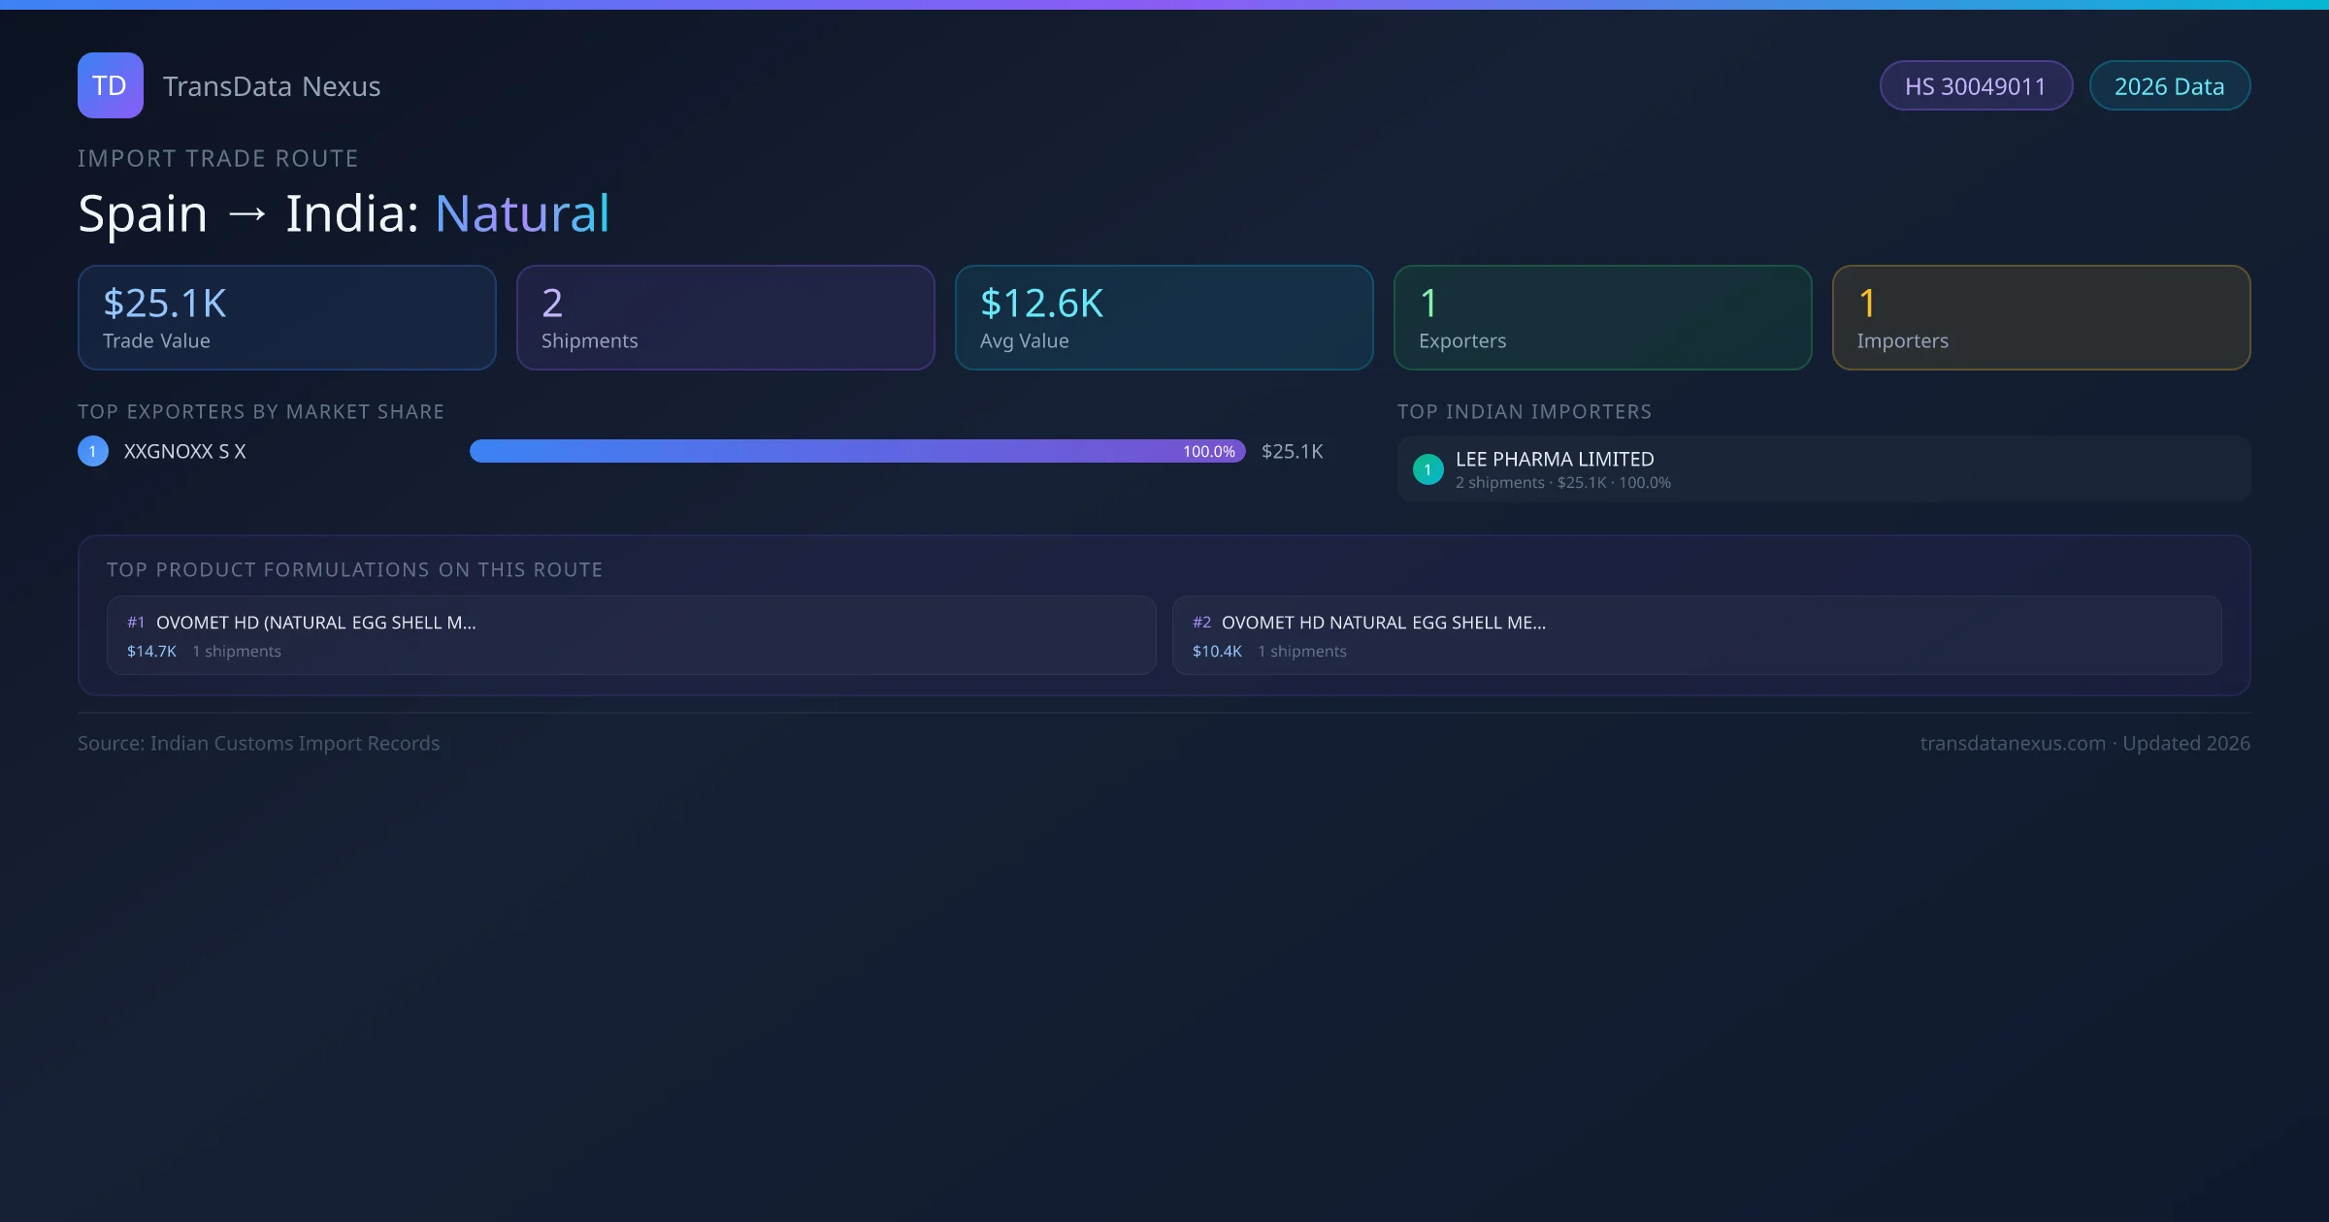Click the transdatanexus.com footer link
2329x1222 pixels.
coord(2012,743)
